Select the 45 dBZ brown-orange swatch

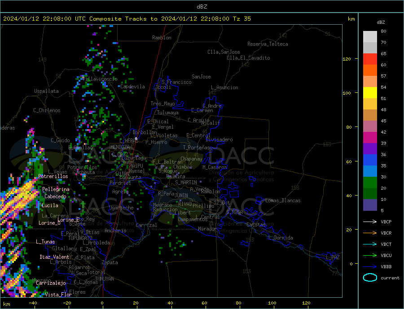(370, 115)
